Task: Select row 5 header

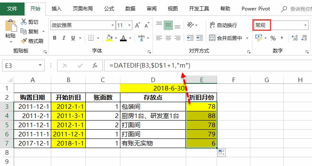Action: click(x=7, y=125)
